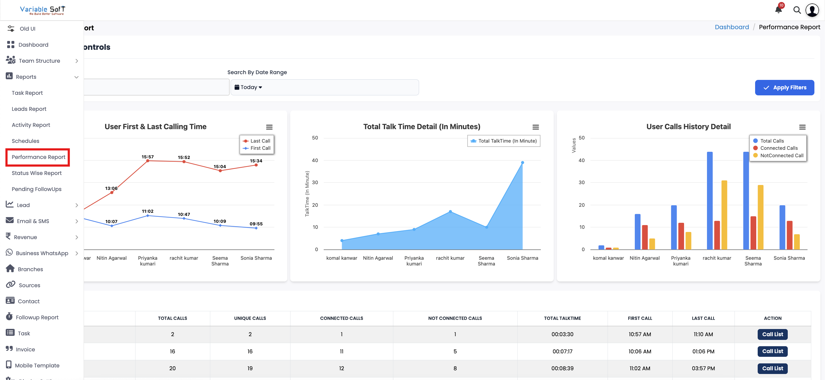Click the Branches home icon
This screenshot has height=380, width=825.
pyautogui.click(x=10, y=269)
